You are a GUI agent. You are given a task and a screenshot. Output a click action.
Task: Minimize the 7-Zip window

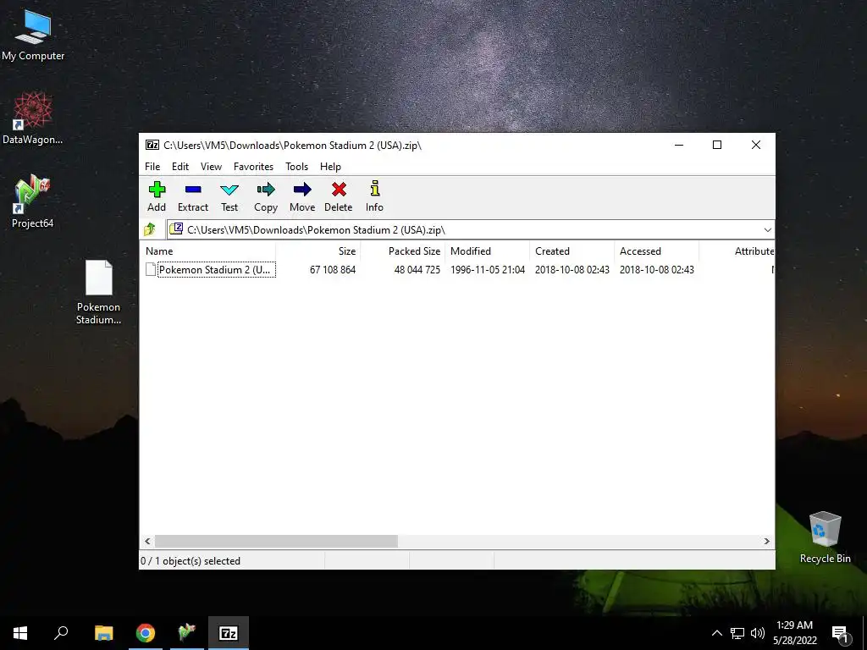click(679, 145)
